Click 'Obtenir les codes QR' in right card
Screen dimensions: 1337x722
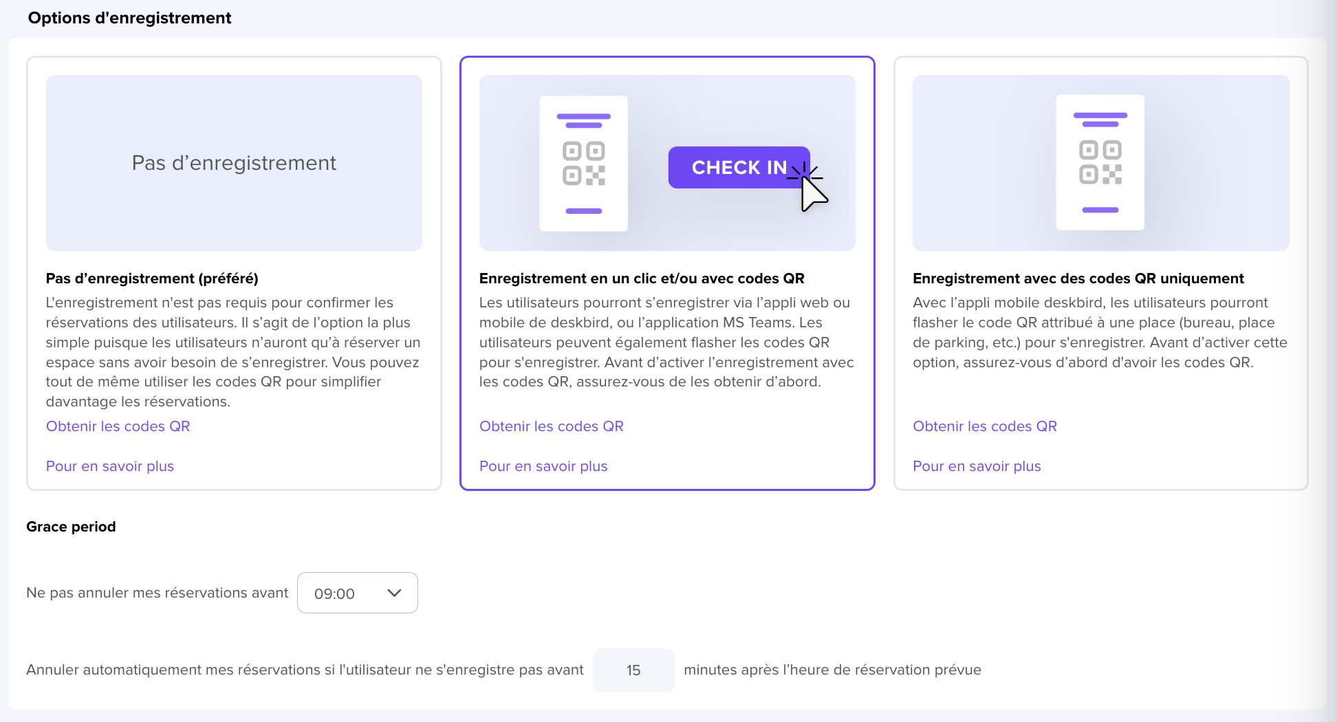pos(985,426)
